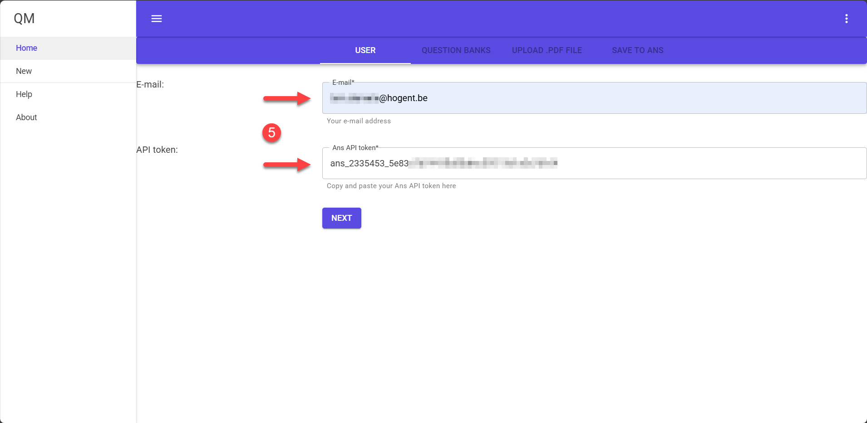Focus the E-mail address input field

coord(590,98)
